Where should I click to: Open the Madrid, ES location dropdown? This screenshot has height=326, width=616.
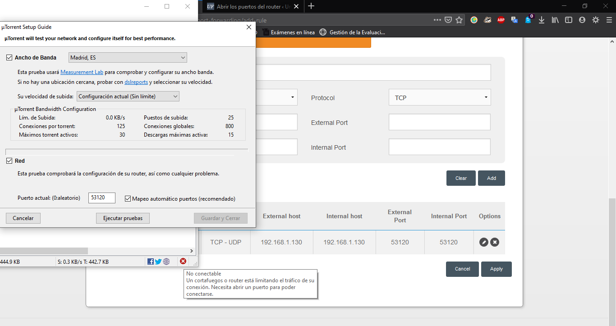128,58
